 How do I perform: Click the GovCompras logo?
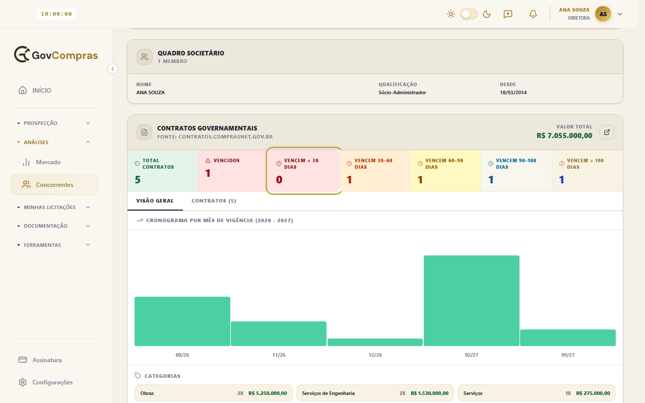pos(56,55)
